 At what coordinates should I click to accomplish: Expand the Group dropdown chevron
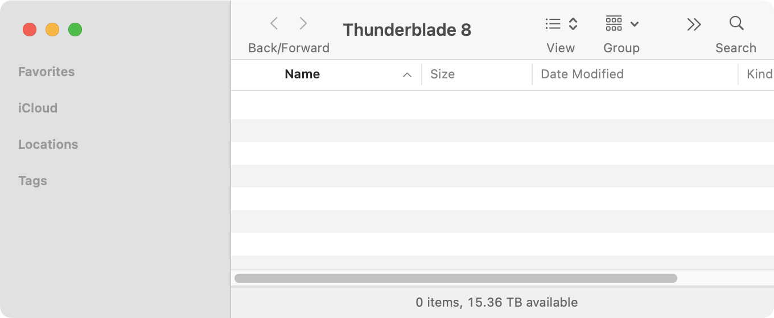coord(635,24)
